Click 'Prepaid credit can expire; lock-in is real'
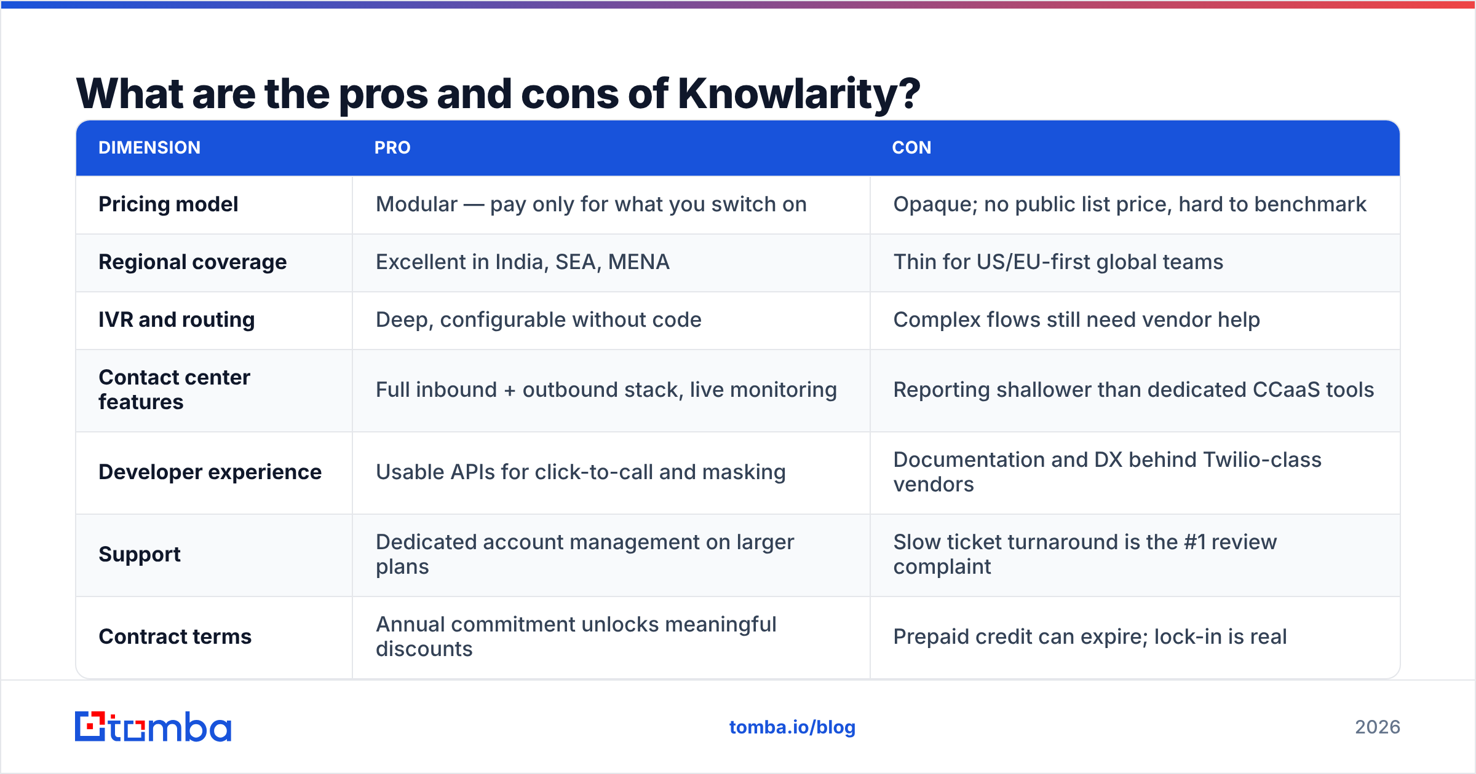This screenshot has height=774, width=1476. (1090, 636)
